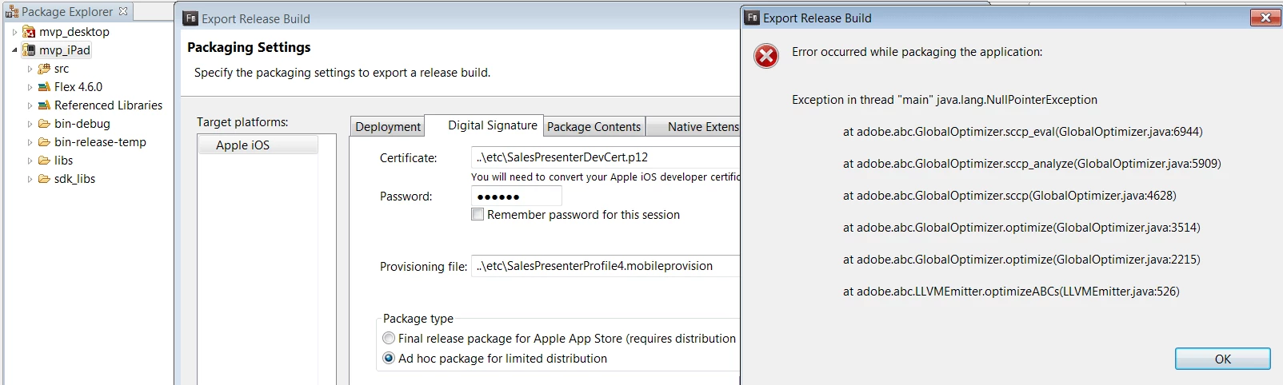Image resolution: width=1283 pixels, height=385 pixels.
Task: Click the bin-release-temp folder icon
Action: (44, 142)
